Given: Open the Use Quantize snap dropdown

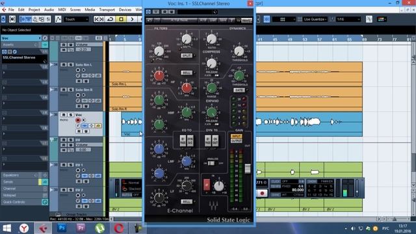Looking at the screenshot, I should (315, 19).
